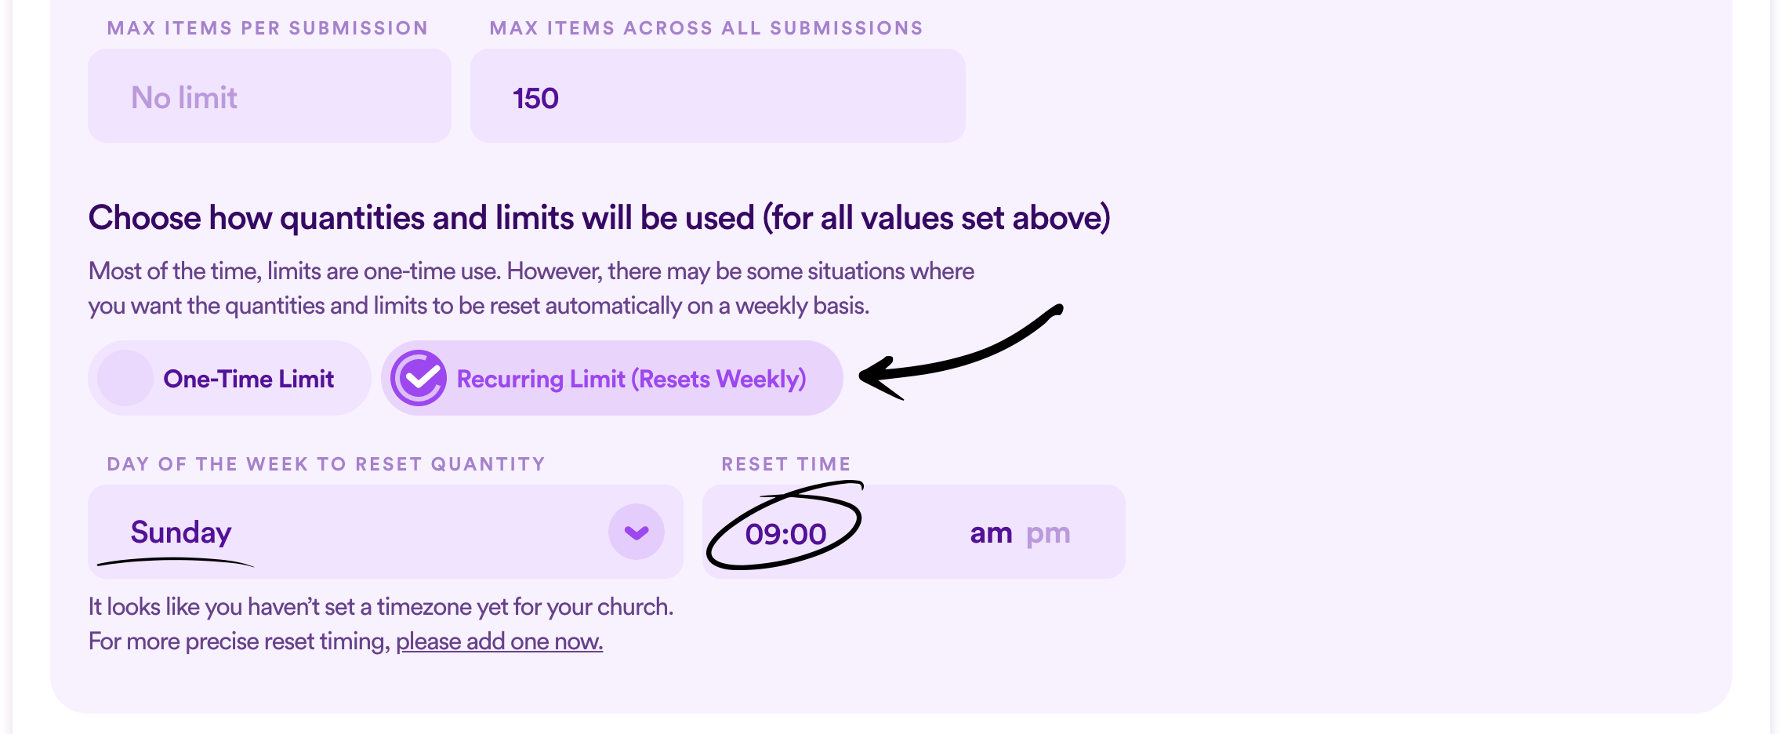Screen dimensions: 1781x734
Task: Click the Max Items Per Submission field
Action: [270, 95]
